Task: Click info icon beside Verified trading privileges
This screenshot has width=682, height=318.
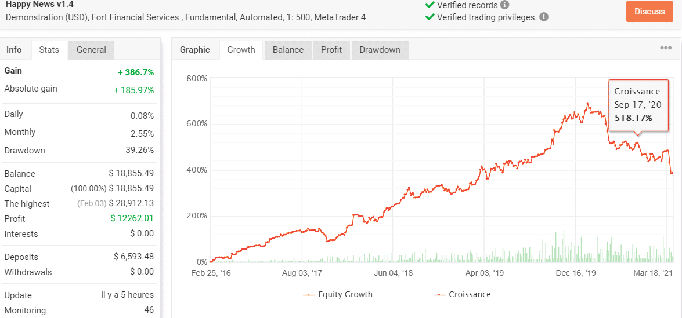Action: [x=544, y=17]
